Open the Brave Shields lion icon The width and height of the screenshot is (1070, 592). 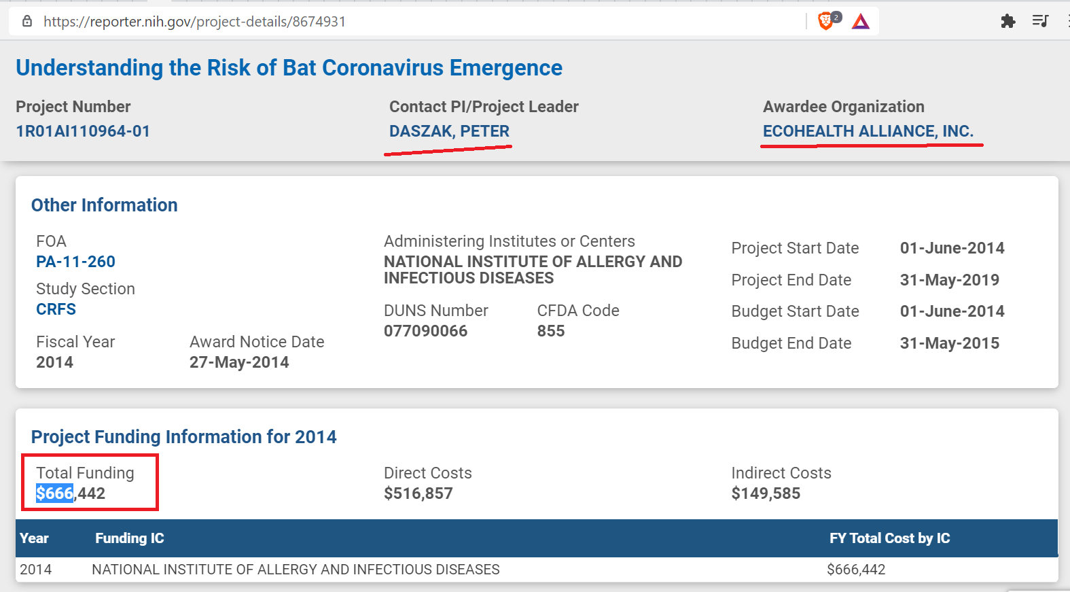826,21
